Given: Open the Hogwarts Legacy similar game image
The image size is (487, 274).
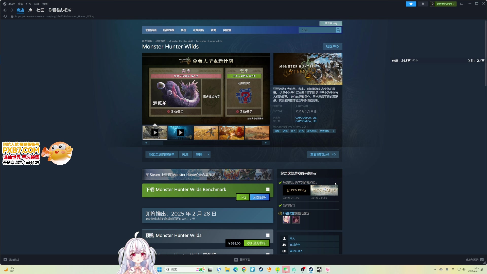Looking at the screenshot, I should coord(324,190).
